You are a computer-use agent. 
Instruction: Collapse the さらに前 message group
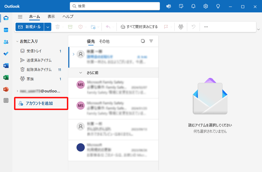coord(80,73)
